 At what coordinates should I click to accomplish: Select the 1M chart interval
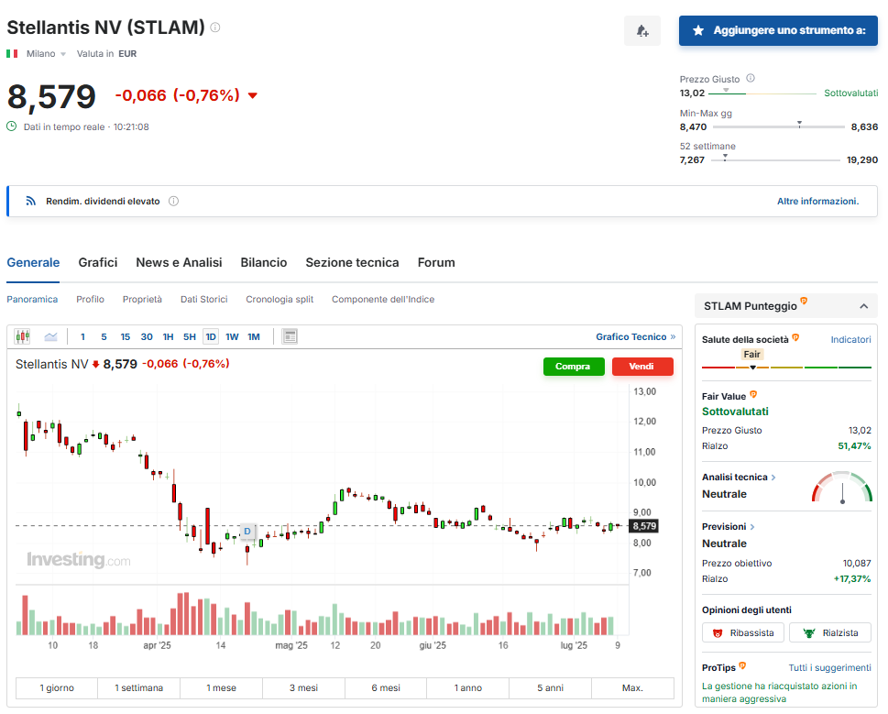click(254, 336)
